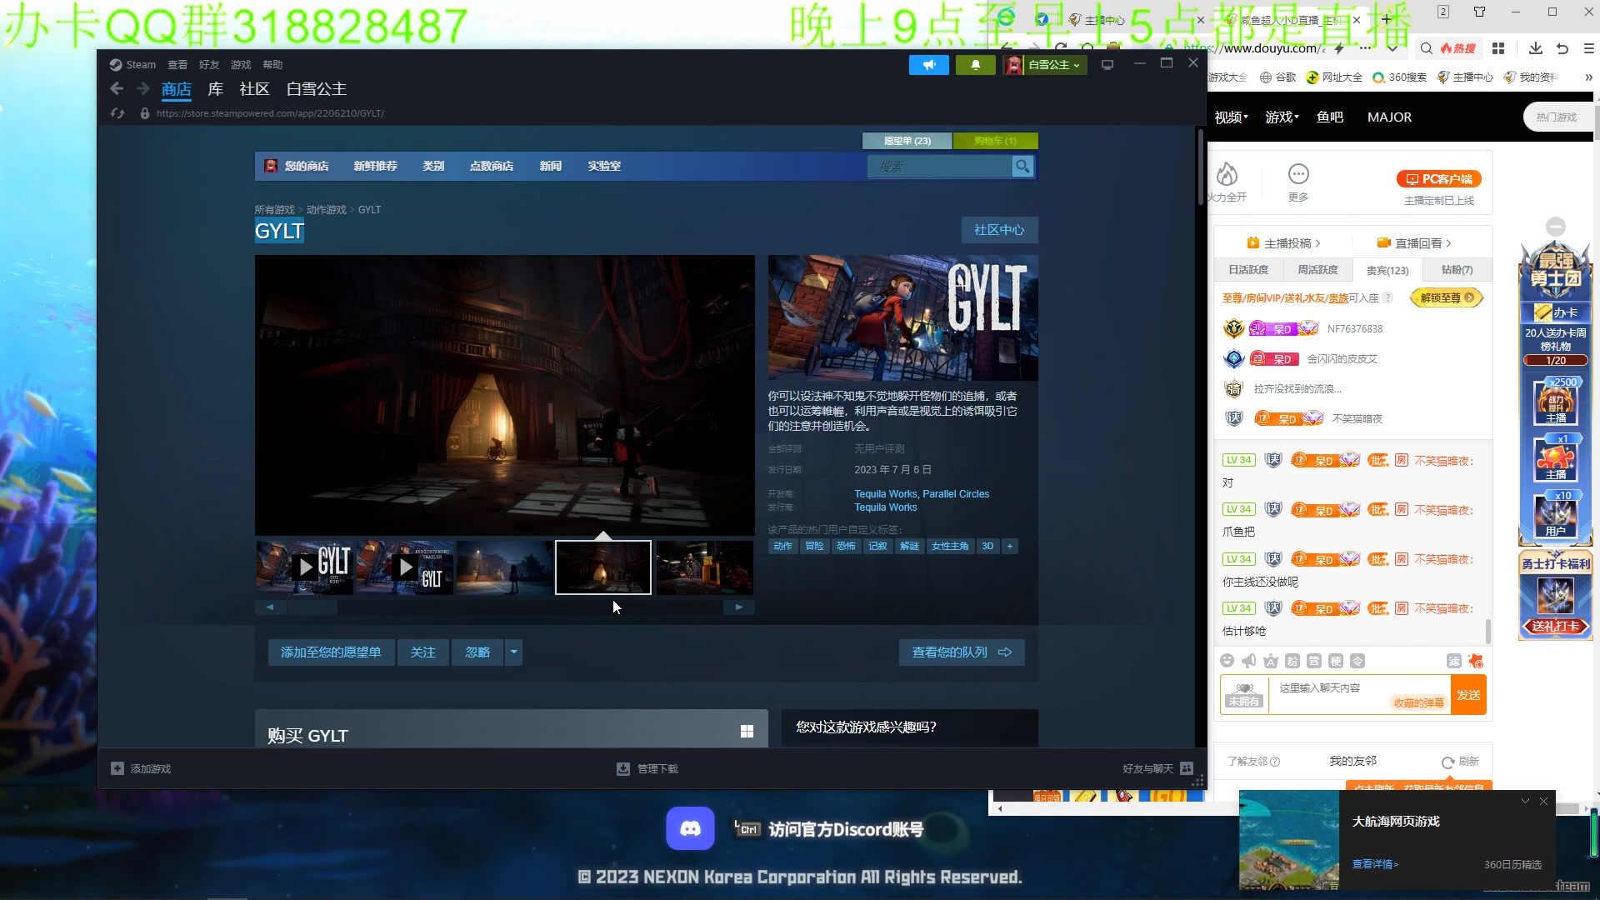
Task: Open the Steam notifications bell
Action: (975, 65)
